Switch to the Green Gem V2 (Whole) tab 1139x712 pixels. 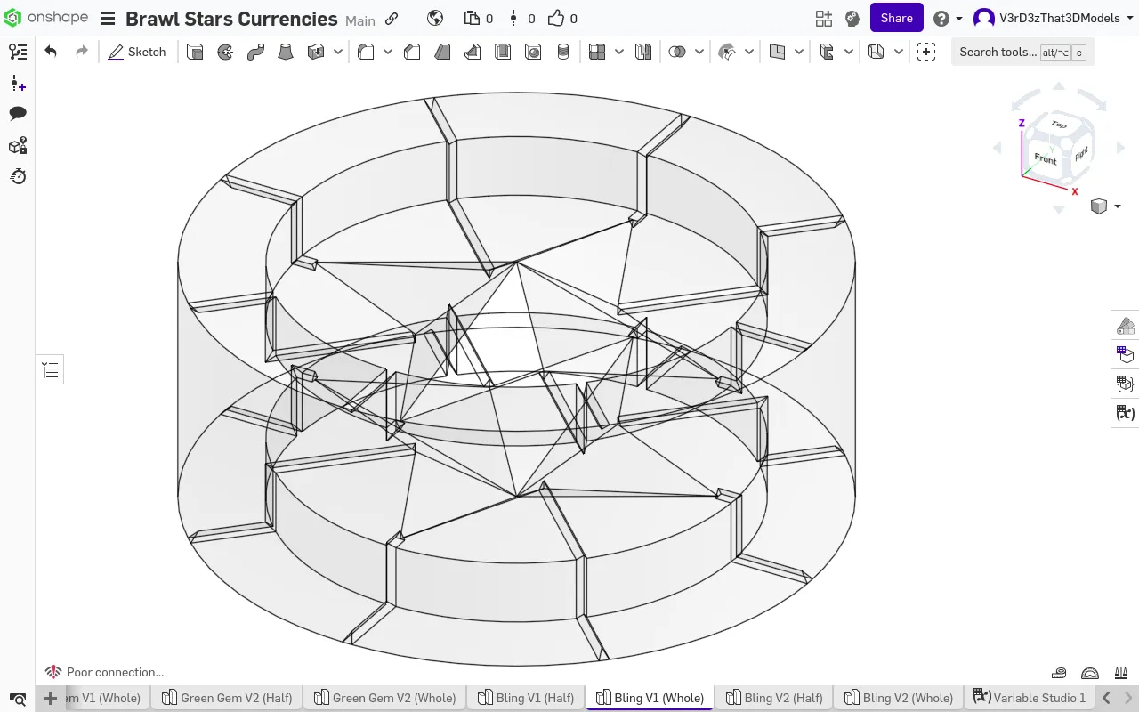click(x=384, y=698)
